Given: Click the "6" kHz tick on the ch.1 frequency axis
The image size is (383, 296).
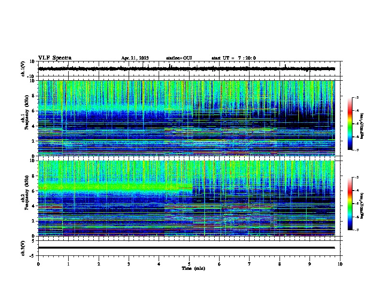Looking at the screenshot, I should point(33,111).
